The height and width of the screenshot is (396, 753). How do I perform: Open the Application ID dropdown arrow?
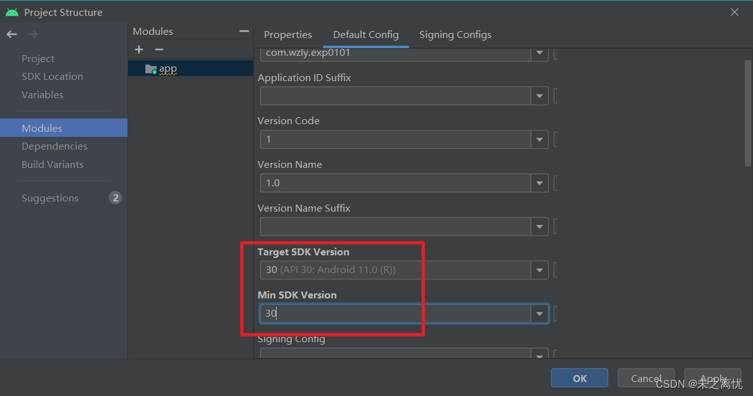pyautogui.click(x=539, y=53)
